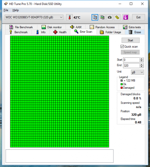Viewport: 150px width, 167px height.
Task: Switch to the Benchmark tab
Action: tap(18, 32)
